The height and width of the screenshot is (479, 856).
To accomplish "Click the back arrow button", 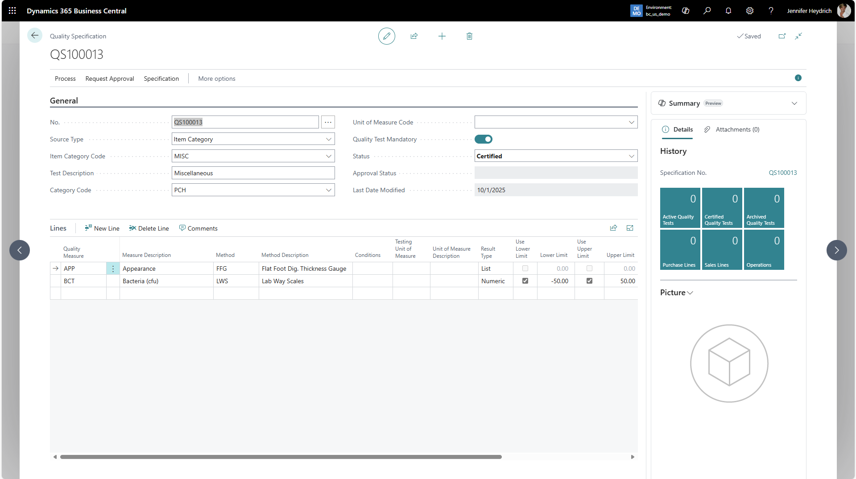I will coord(35,36).
